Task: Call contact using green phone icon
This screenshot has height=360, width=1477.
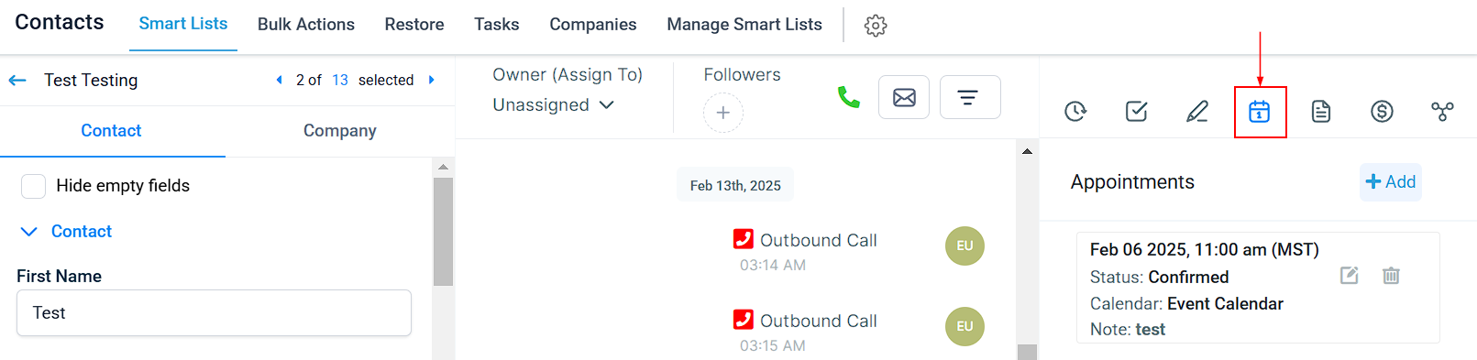Action: coord(849,97)
